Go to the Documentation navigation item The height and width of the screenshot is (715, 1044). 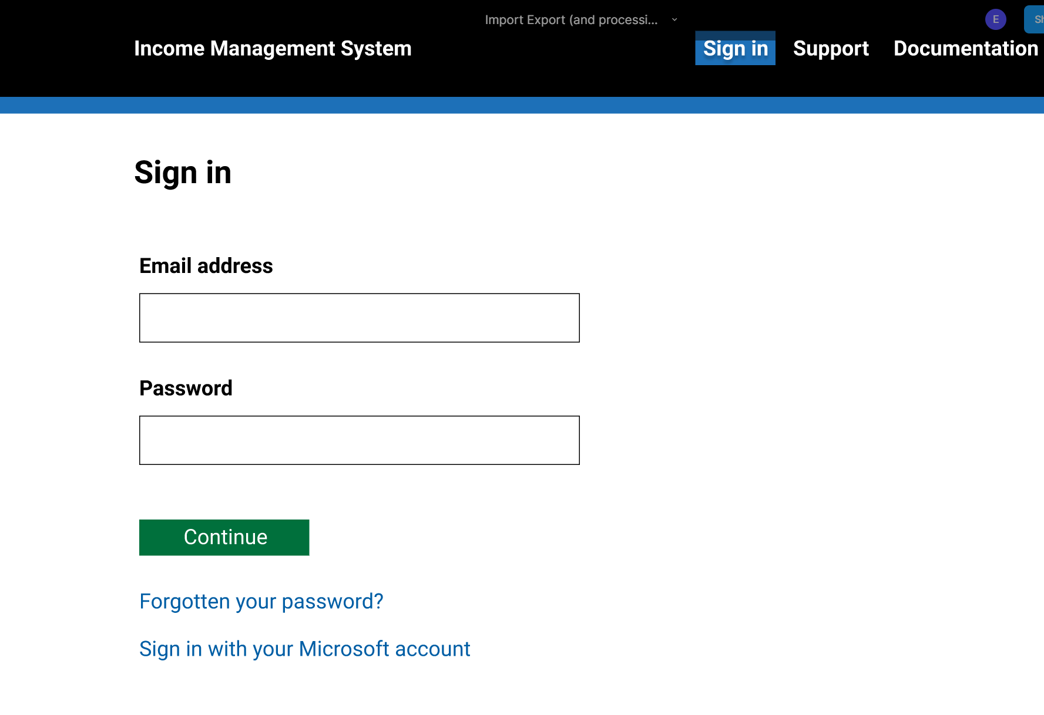pyautogui.click(x=965, y=48)
